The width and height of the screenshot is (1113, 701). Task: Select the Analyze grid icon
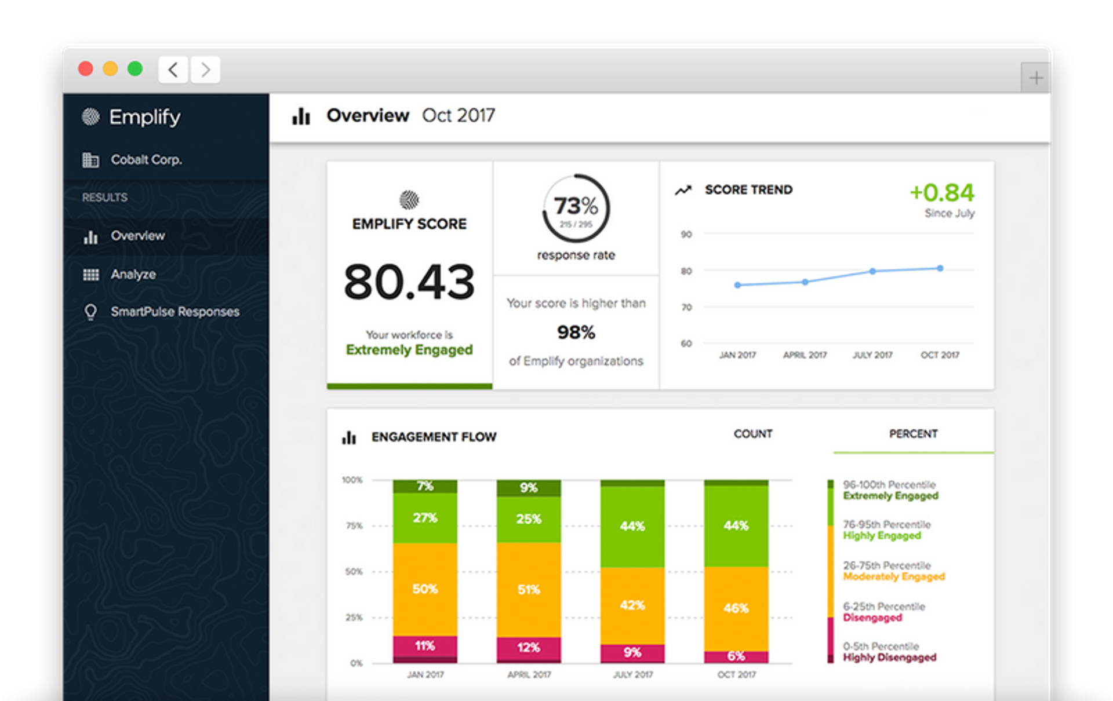[90, 275]
